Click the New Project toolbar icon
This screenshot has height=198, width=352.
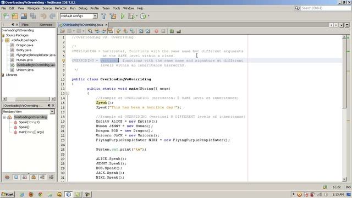(15, 16)
